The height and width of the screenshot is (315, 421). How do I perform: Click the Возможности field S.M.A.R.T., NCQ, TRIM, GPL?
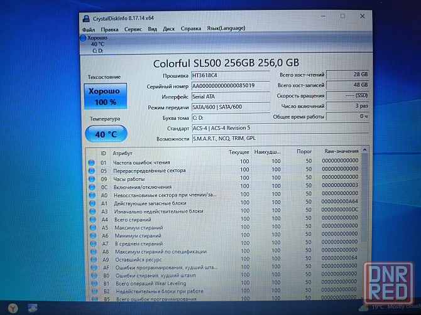point(280,139)
